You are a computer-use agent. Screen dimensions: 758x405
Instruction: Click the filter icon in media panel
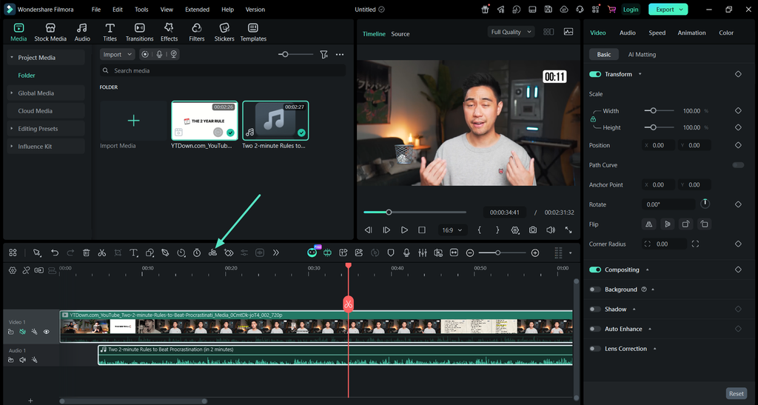pos(324,55)
